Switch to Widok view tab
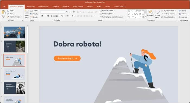Screen dimensions: 190x103 [x=99, y=6]
